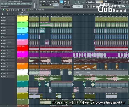Mute the red track
This screenshot has width=129, height=107.
[x=27, y=50]
